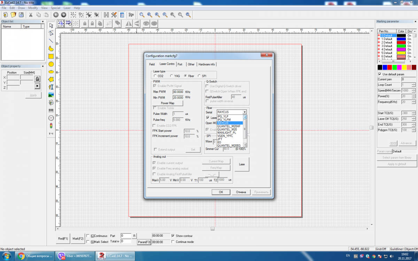Add a Timer with the clock tool
This screenshot has height=261, width=418.
tap(51, 118)
